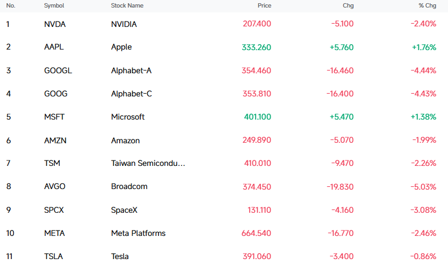Open the NVDA ticker symbol
The image size is (448, 265).
55,24
